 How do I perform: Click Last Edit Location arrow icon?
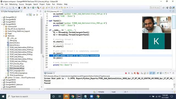[62, 7]
